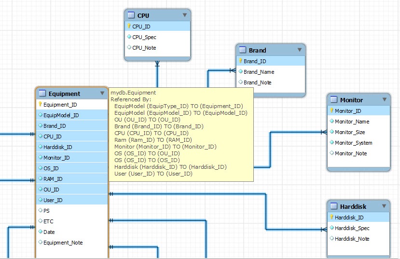
Task: Select the RAM_ID column in Equipment
Action: pyautogui.click(x=72, y=179)
